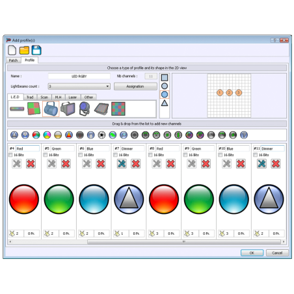Pick the amber yellow channel icon from the list
This screenshot has height=294, width=294.
click(x=58, y=135)
